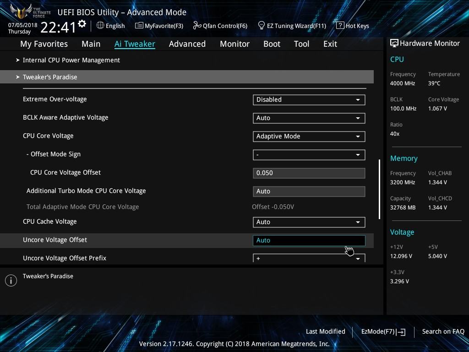Select the Extreme Over-voltage label
The image size is (469, 352).
pos(55,99)
